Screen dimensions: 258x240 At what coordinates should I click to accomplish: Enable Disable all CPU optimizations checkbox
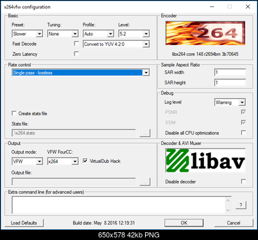(x=243, y=133)
